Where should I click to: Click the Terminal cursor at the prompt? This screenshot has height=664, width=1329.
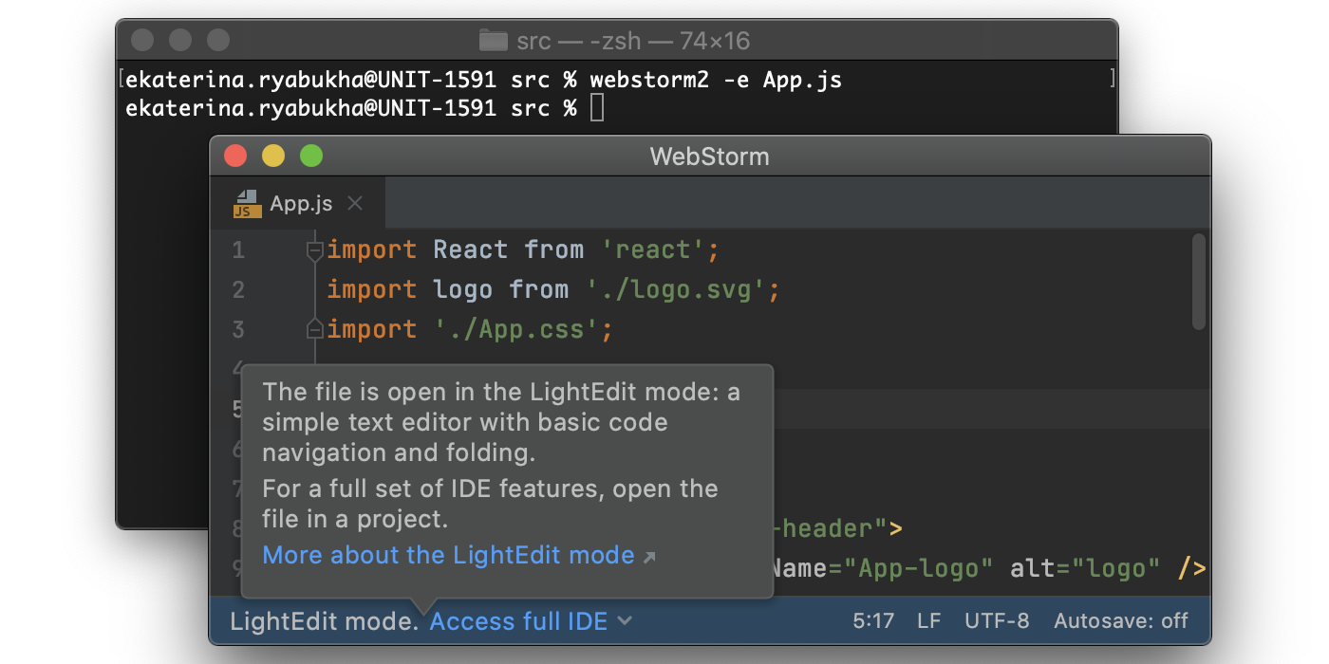point(596,108)
